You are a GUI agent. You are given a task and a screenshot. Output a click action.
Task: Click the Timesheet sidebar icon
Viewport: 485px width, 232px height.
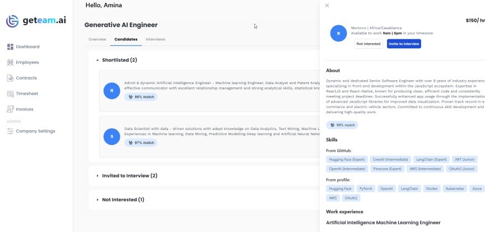(x=10, y=94)
